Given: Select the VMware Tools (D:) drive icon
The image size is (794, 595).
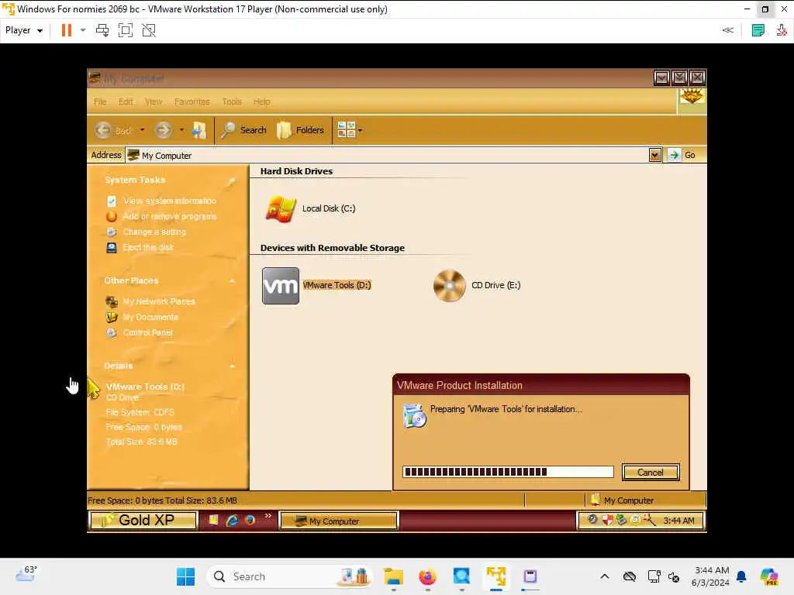Looking at the screenshot, I should click(281, 286).
